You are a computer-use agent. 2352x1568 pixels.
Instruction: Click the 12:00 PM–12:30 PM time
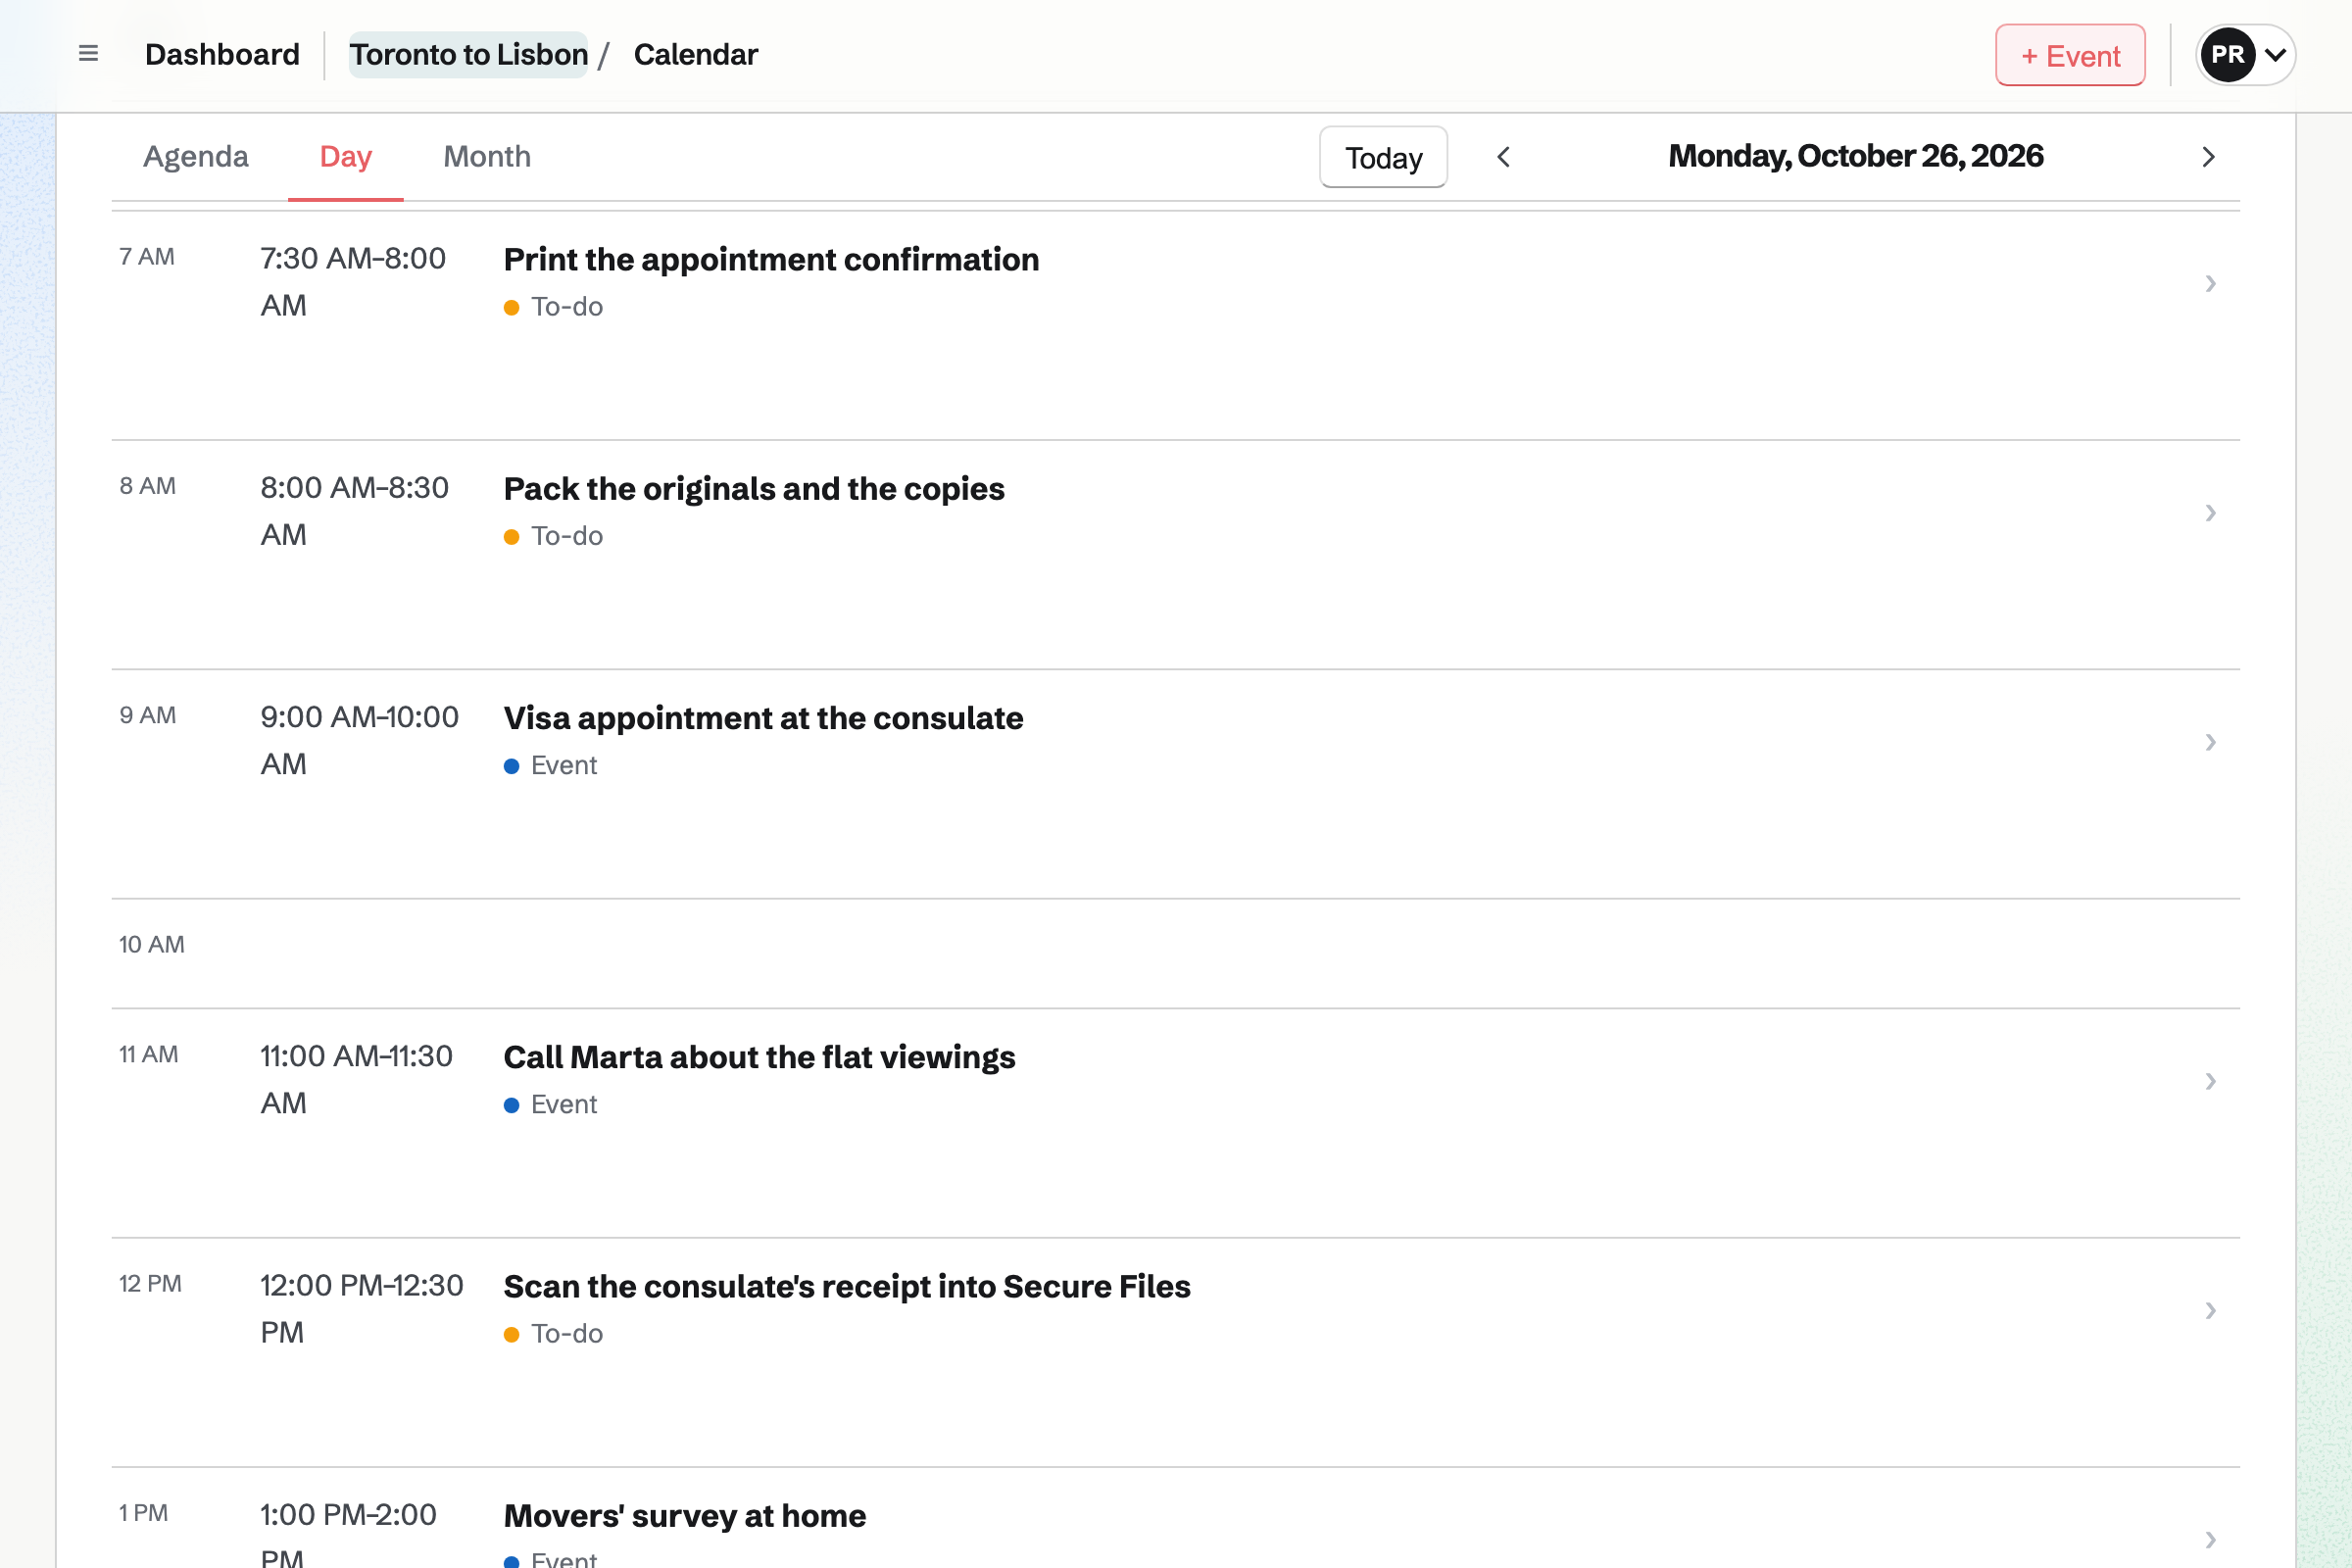[x=361, y=1309]
